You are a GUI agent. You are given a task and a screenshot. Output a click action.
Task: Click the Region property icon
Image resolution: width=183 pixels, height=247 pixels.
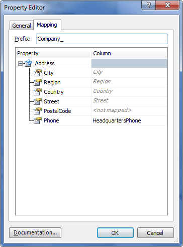(x=38, y=82)
